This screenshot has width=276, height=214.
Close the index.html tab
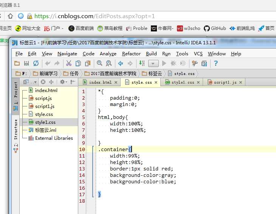coord(116,82)
